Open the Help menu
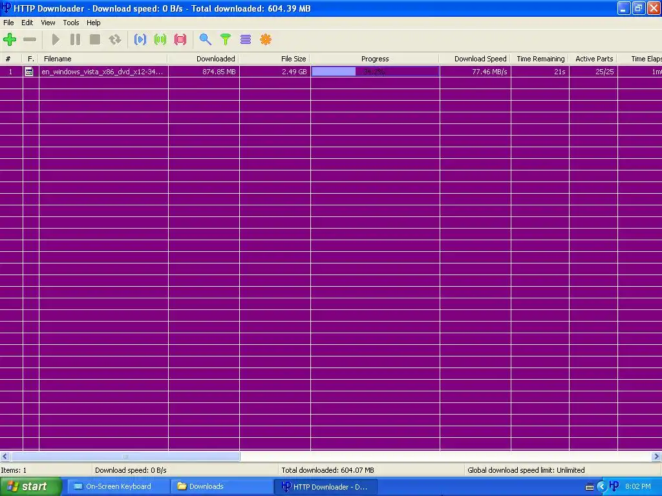The width and height of the screenshot is (662, 496). click(93, 23)
